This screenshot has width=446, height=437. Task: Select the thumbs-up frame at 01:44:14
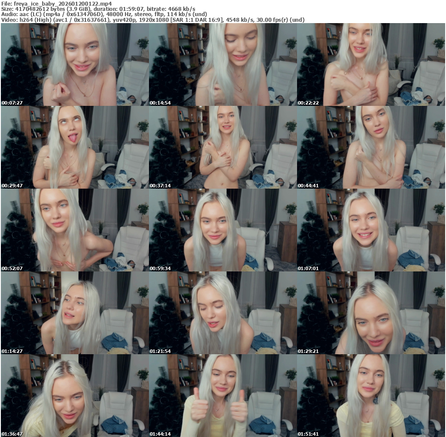pos(223,396)
